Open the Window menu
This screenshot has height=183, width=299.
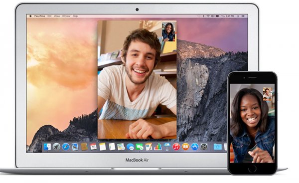[x=66, y=16]
